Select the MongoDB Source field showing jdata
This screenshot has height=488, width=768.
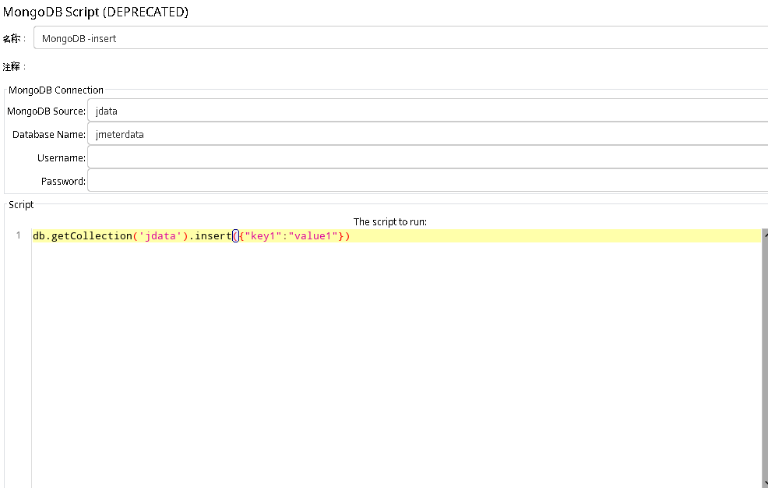pyautogui.click(x=312, y=110)
